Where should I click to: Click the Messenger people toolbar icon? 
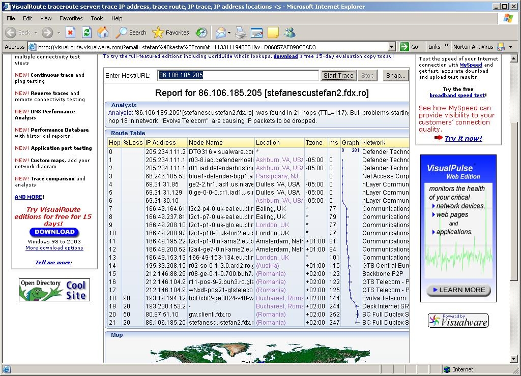pyautogui.click(x=290, y=33)
